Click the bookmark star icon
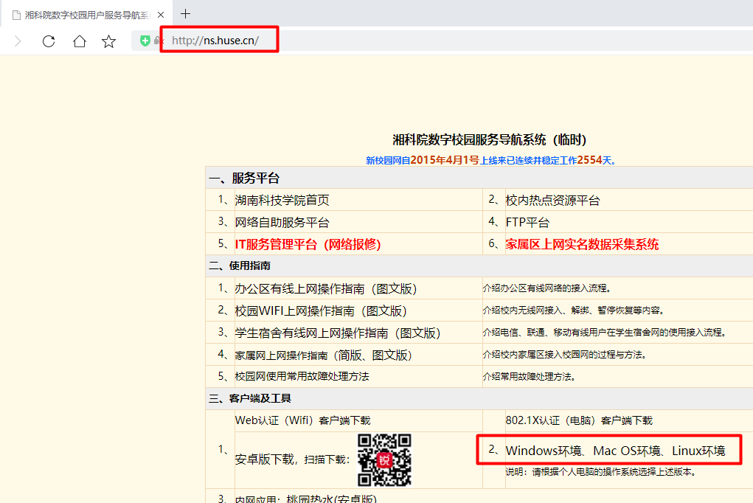The width and height of the screenshot is (753, 503). pyautogui.click(x=109, y=41)
